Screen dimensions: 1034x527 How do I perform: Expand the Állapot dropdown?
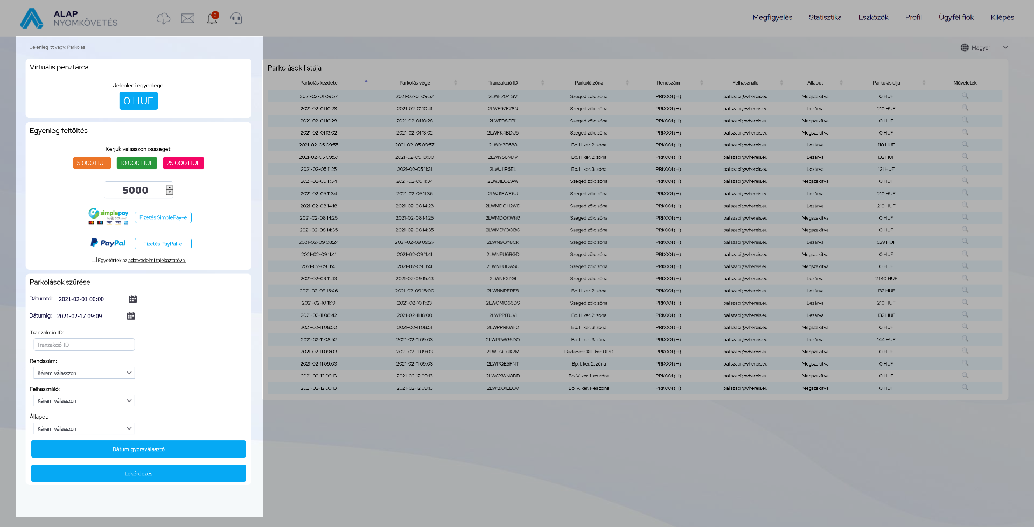point(84,429)
